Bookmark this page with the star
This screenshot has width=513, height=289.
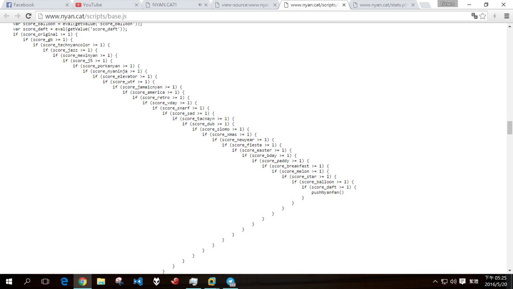[x=483, y=16]
